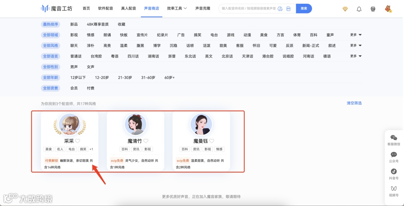Expand 更多 in the 全部语言 row
The height and width of the screenshot is (206, 404).
356,56
